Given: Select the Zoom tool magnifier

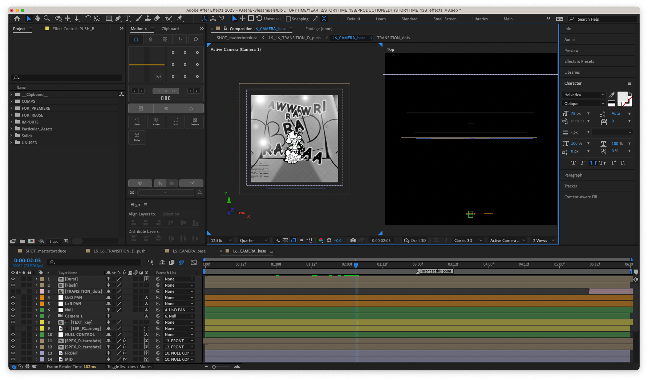Looking at the screenshot, I should click(x=47, y=19).
